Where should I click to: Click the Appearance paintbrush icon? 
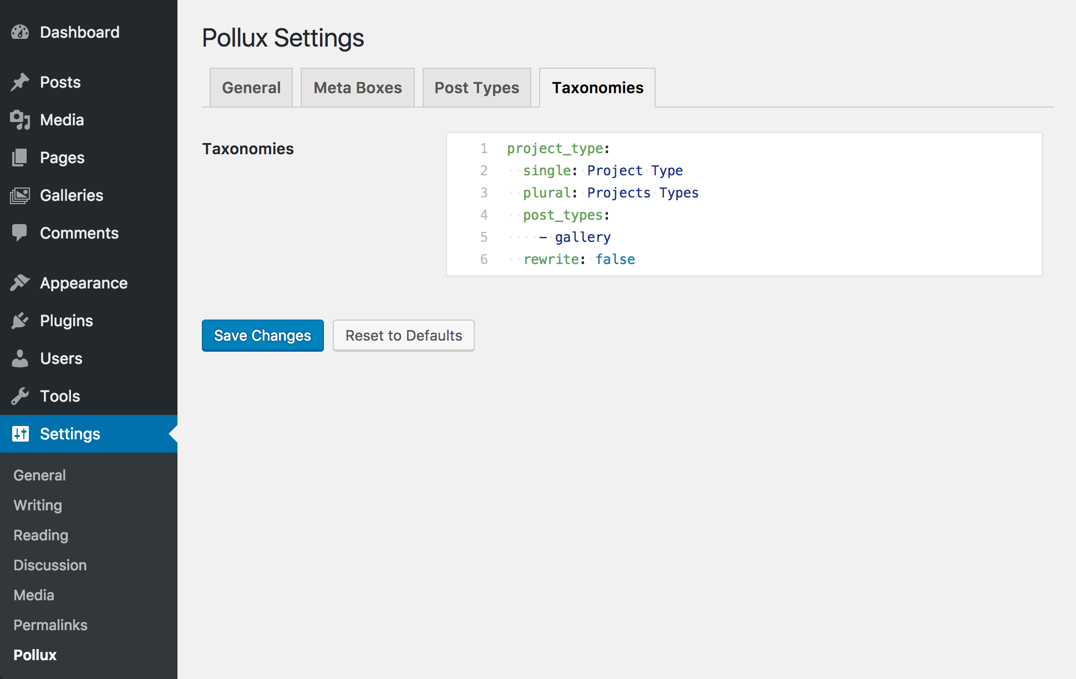coord(20,283)
